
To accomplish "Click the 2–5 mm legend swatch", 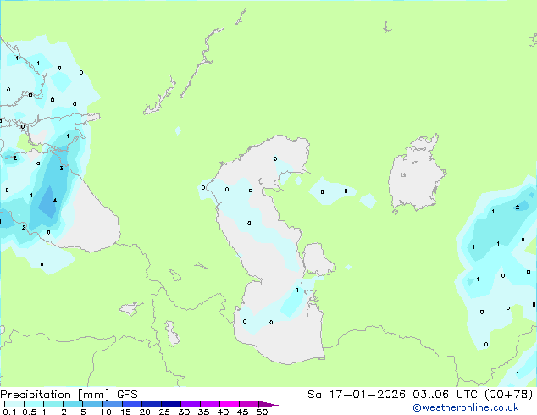I will pos(73,404).
